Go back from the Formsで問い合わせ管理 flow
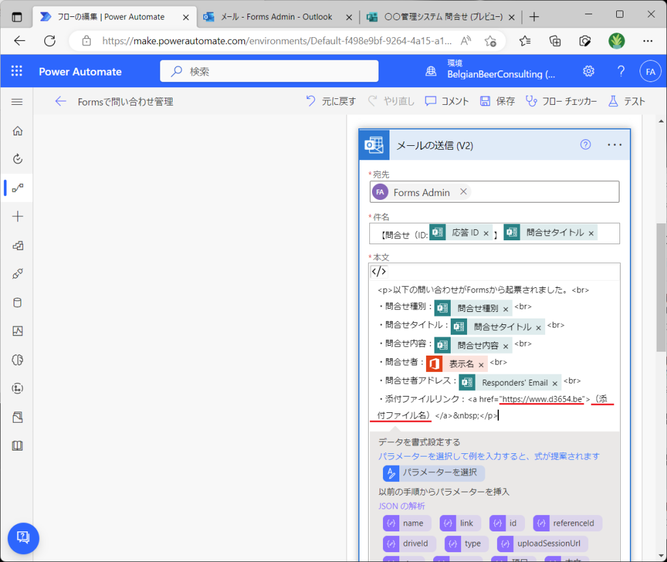This screenshot has height=562, width=667. coord(61,101)
